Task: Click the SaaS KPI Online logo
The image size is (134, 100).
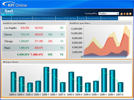Action: (x=7, y=12)
